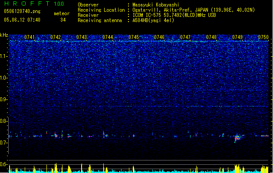Click the 1.0 kHz axis label

tap(3, 78)
